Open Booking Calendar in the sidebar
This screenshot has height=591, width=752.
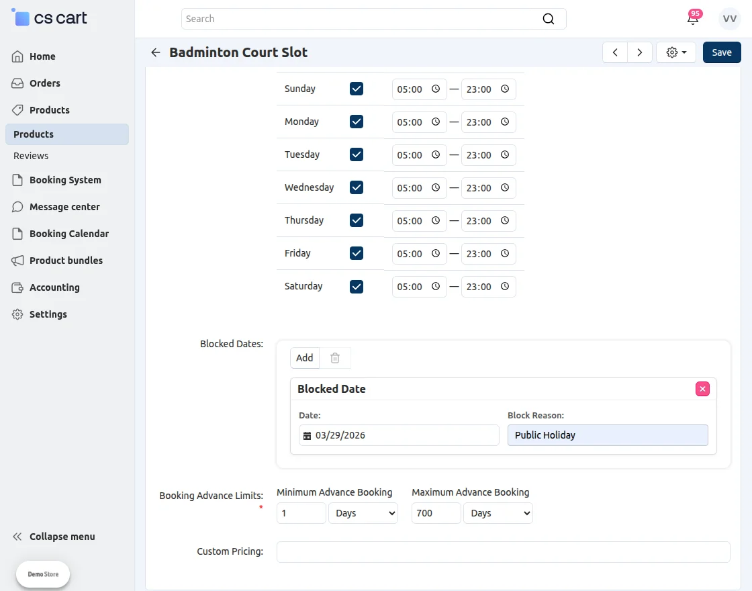tap(68, 234)
